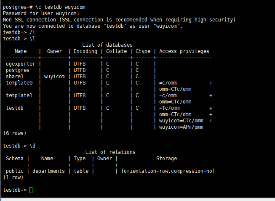Click the Ctype column header
Viewport: 275px width, 201px height.
143,51
